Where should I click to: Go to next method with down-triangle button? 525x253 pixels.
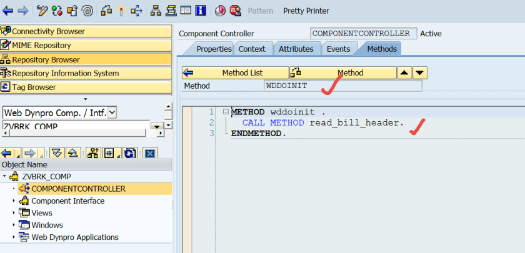420,72
